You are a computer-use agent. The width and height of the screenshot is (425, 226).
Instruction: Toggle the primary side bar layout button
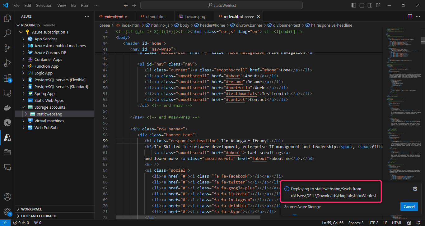(x=354, y=5)
